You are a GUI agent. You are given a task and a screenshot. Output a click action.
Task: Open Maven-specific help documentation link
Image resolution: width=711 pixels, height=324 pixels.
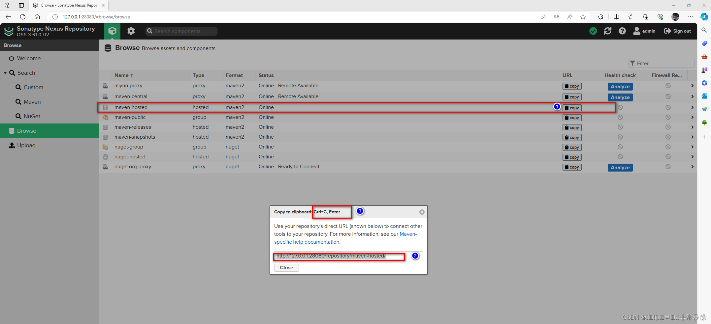point(345,238)
